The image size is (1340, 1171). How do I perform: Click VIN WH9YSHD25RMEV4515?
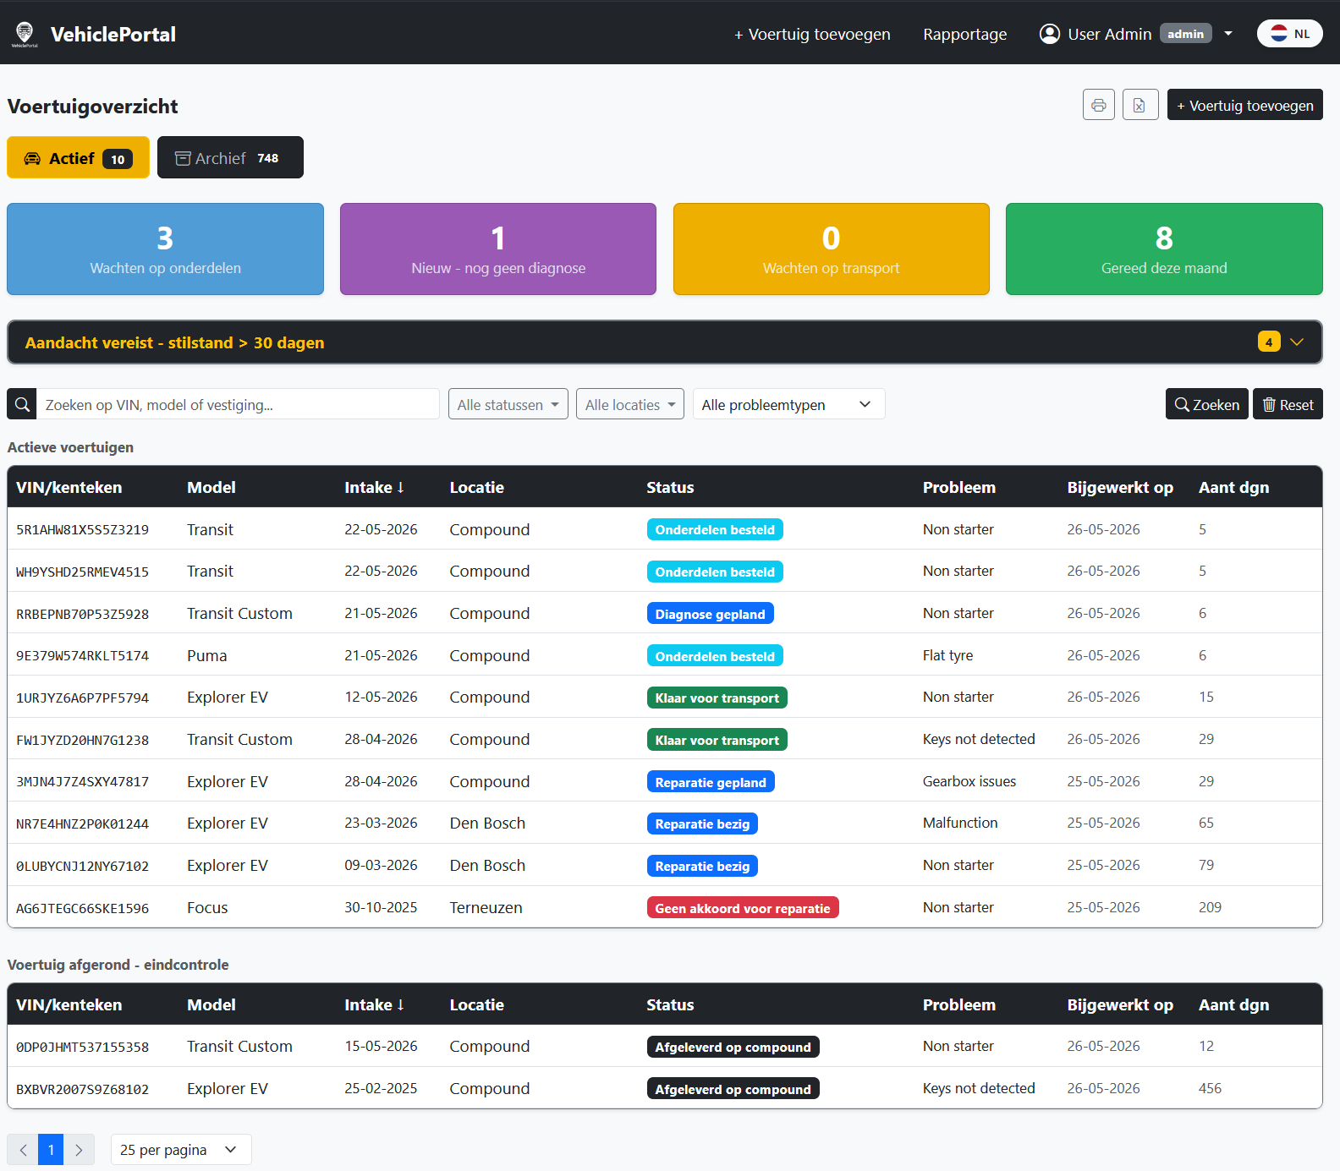[x=83, y=572]
